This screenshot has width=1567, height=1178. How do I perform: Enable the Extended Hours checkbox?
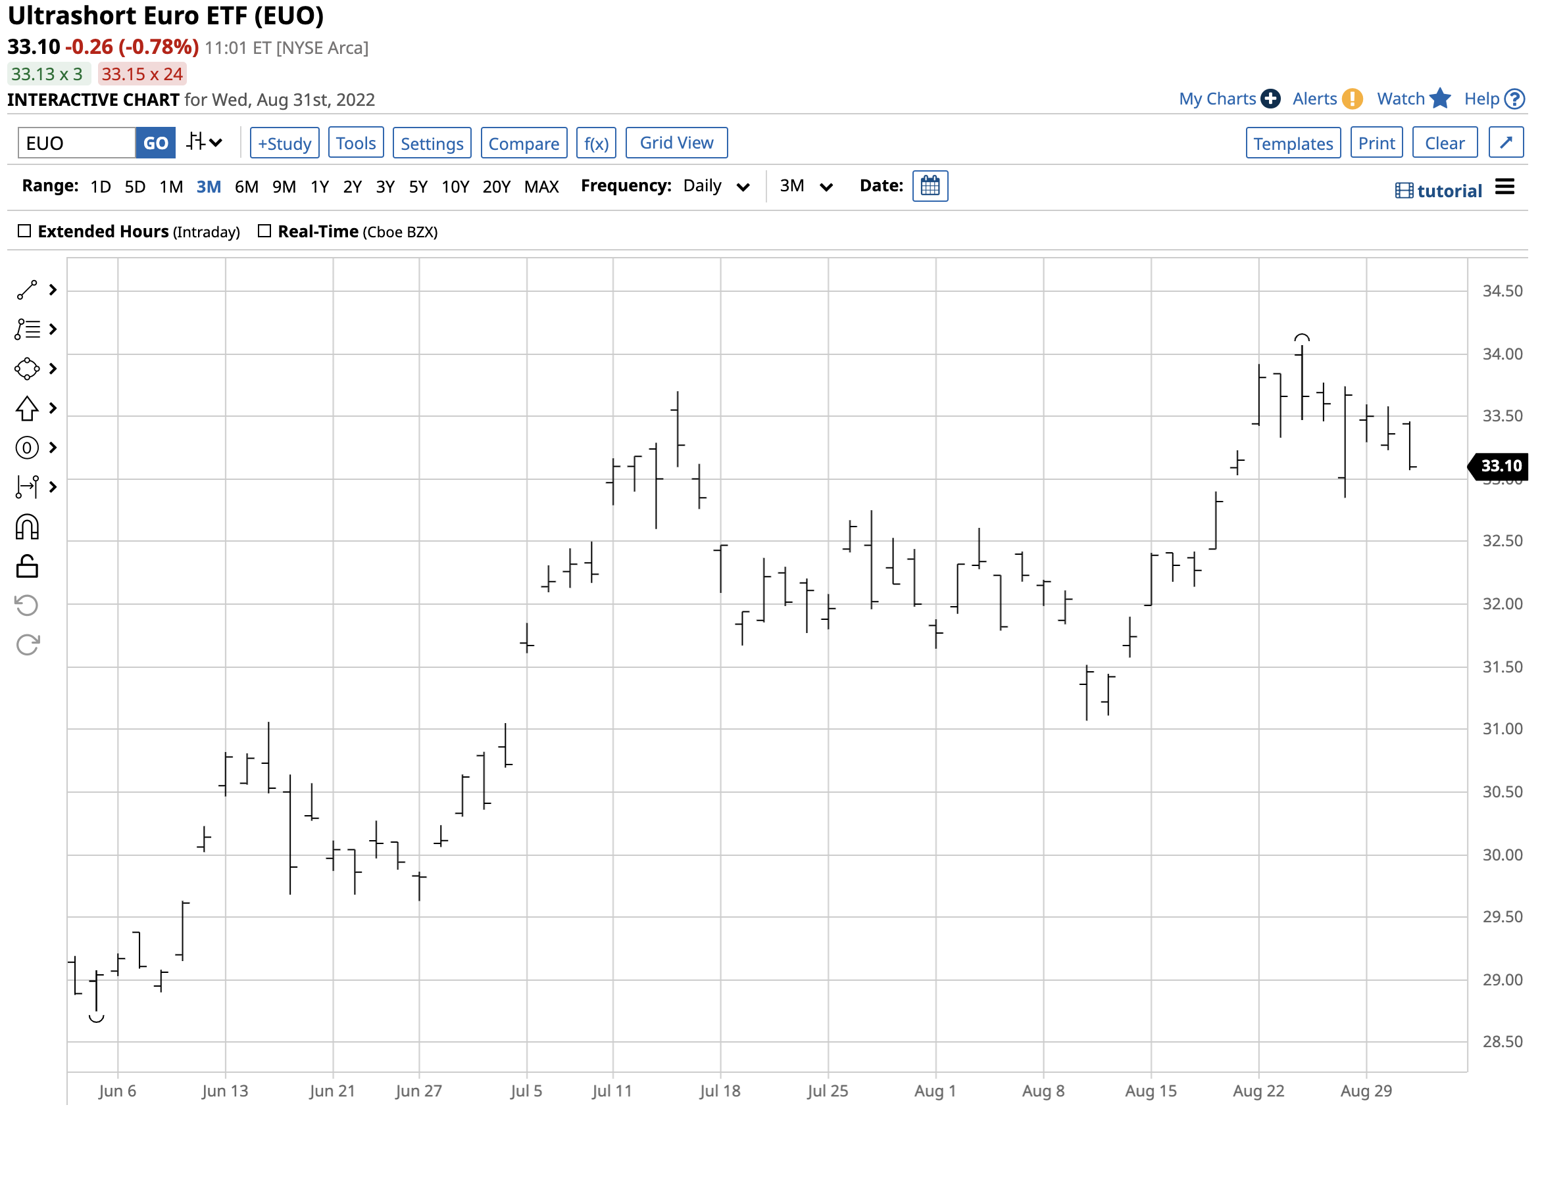[25, 231]
